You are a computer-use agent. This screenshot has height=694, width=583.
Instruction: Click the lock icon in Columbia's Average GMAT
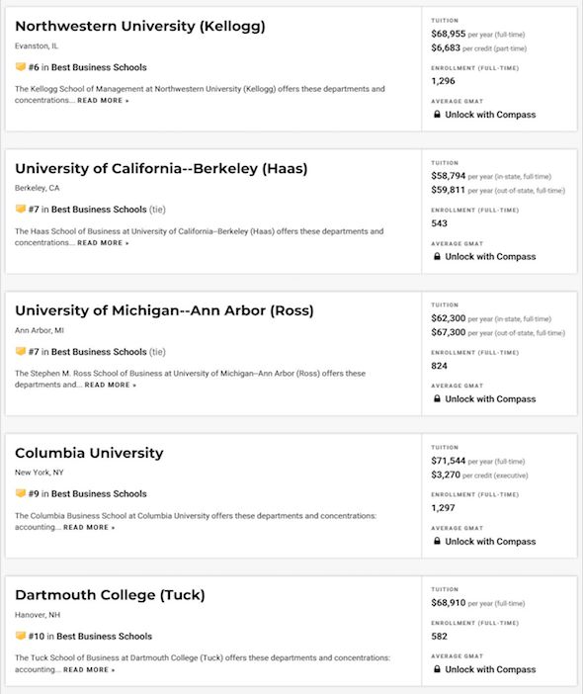coord(437,541)
